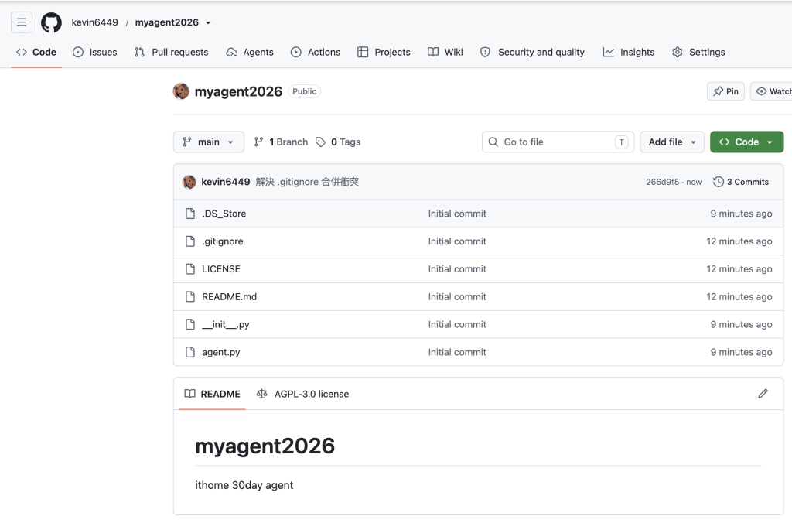
Task: Open the LICENSE file
Action: [220, 269]
